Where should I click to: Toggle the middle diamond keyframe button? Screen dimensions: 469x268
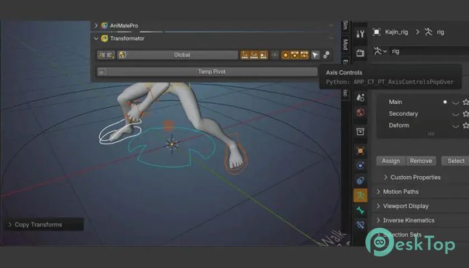pos(295,55)
